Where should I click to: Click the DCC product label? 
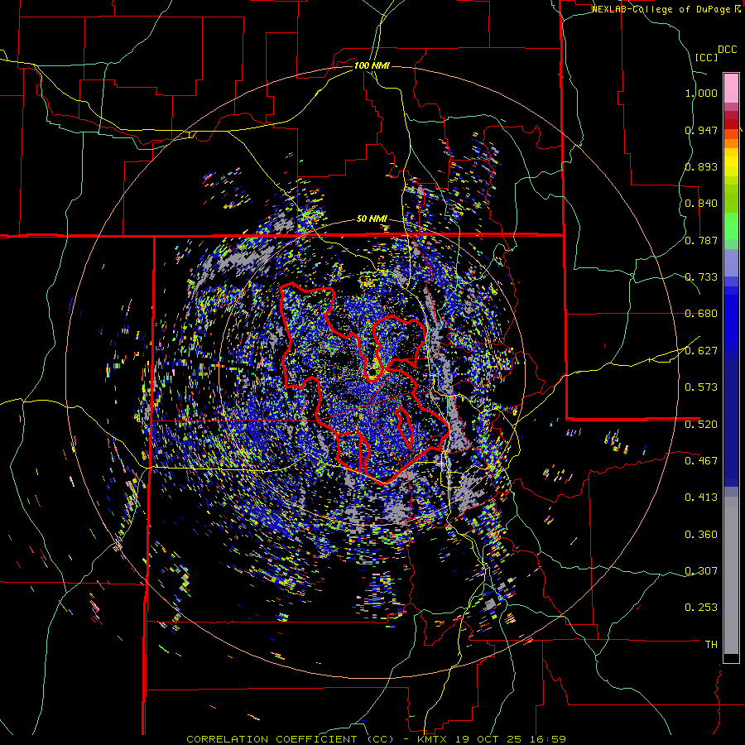(727, 50)
